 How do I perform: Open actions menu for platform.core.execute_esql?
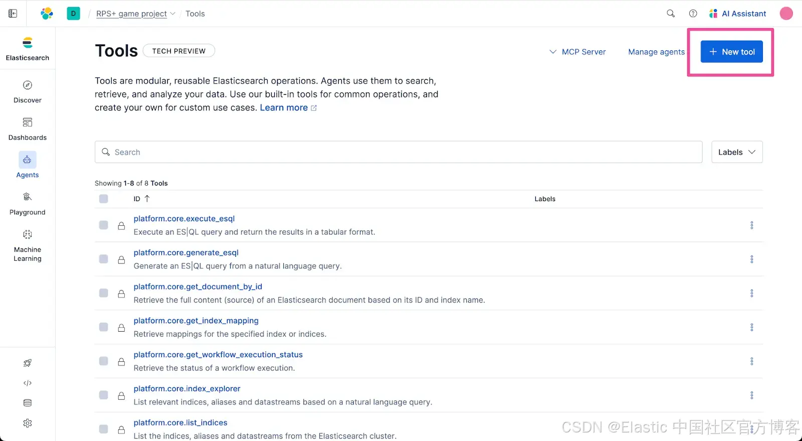click(x=751, y=225)
